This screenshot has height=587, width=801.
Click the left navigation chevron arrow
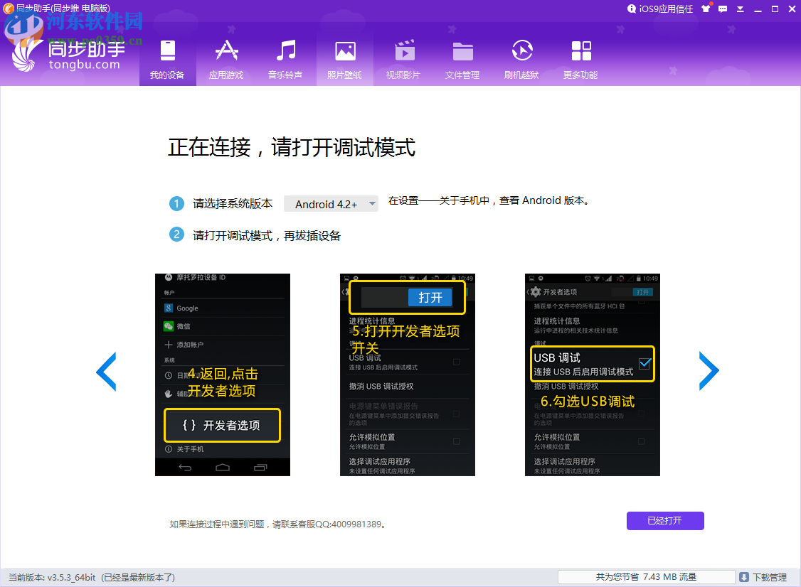pyautogui.click(x=106, y=371)
